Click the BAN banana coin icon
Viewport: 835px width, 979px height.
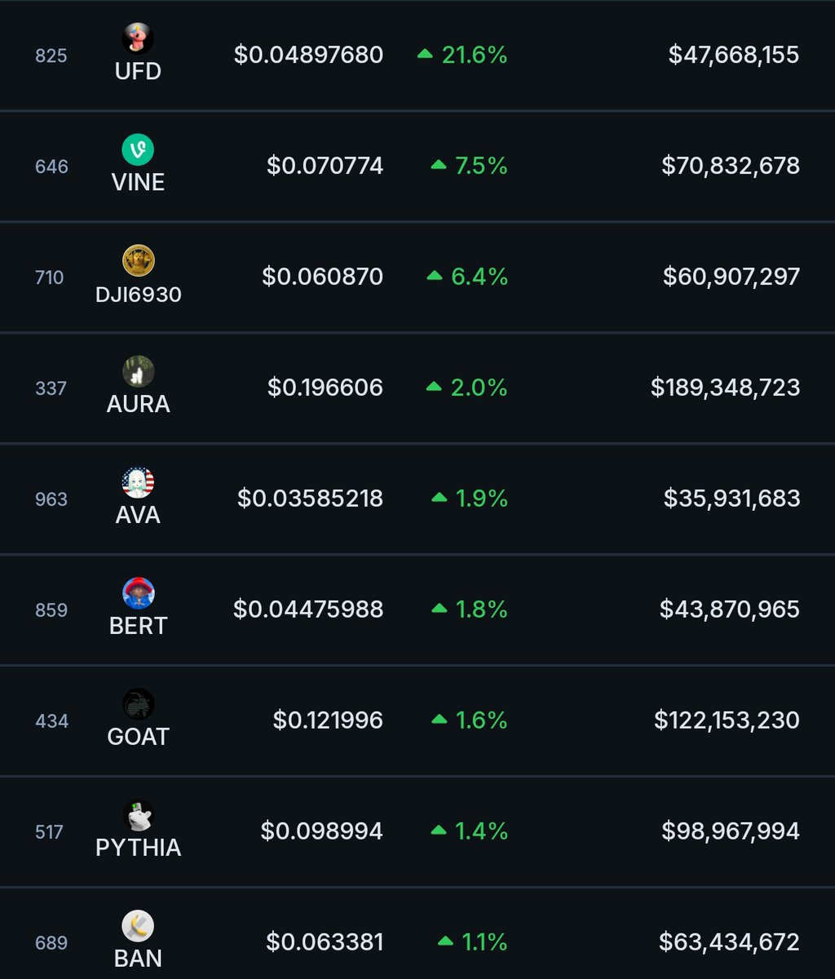point(138,926)
